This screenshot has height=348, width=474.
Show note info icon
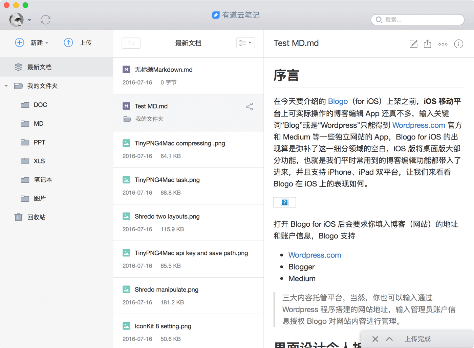click(x=458, y=44)
